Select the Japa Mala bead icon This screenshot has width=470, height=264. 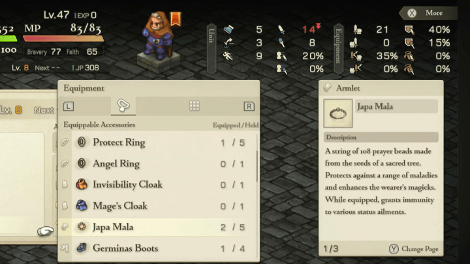(82, 227)
